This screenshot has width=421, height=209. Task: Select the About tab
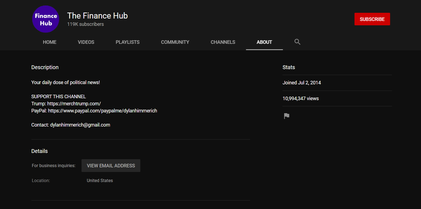coord(264,42)
